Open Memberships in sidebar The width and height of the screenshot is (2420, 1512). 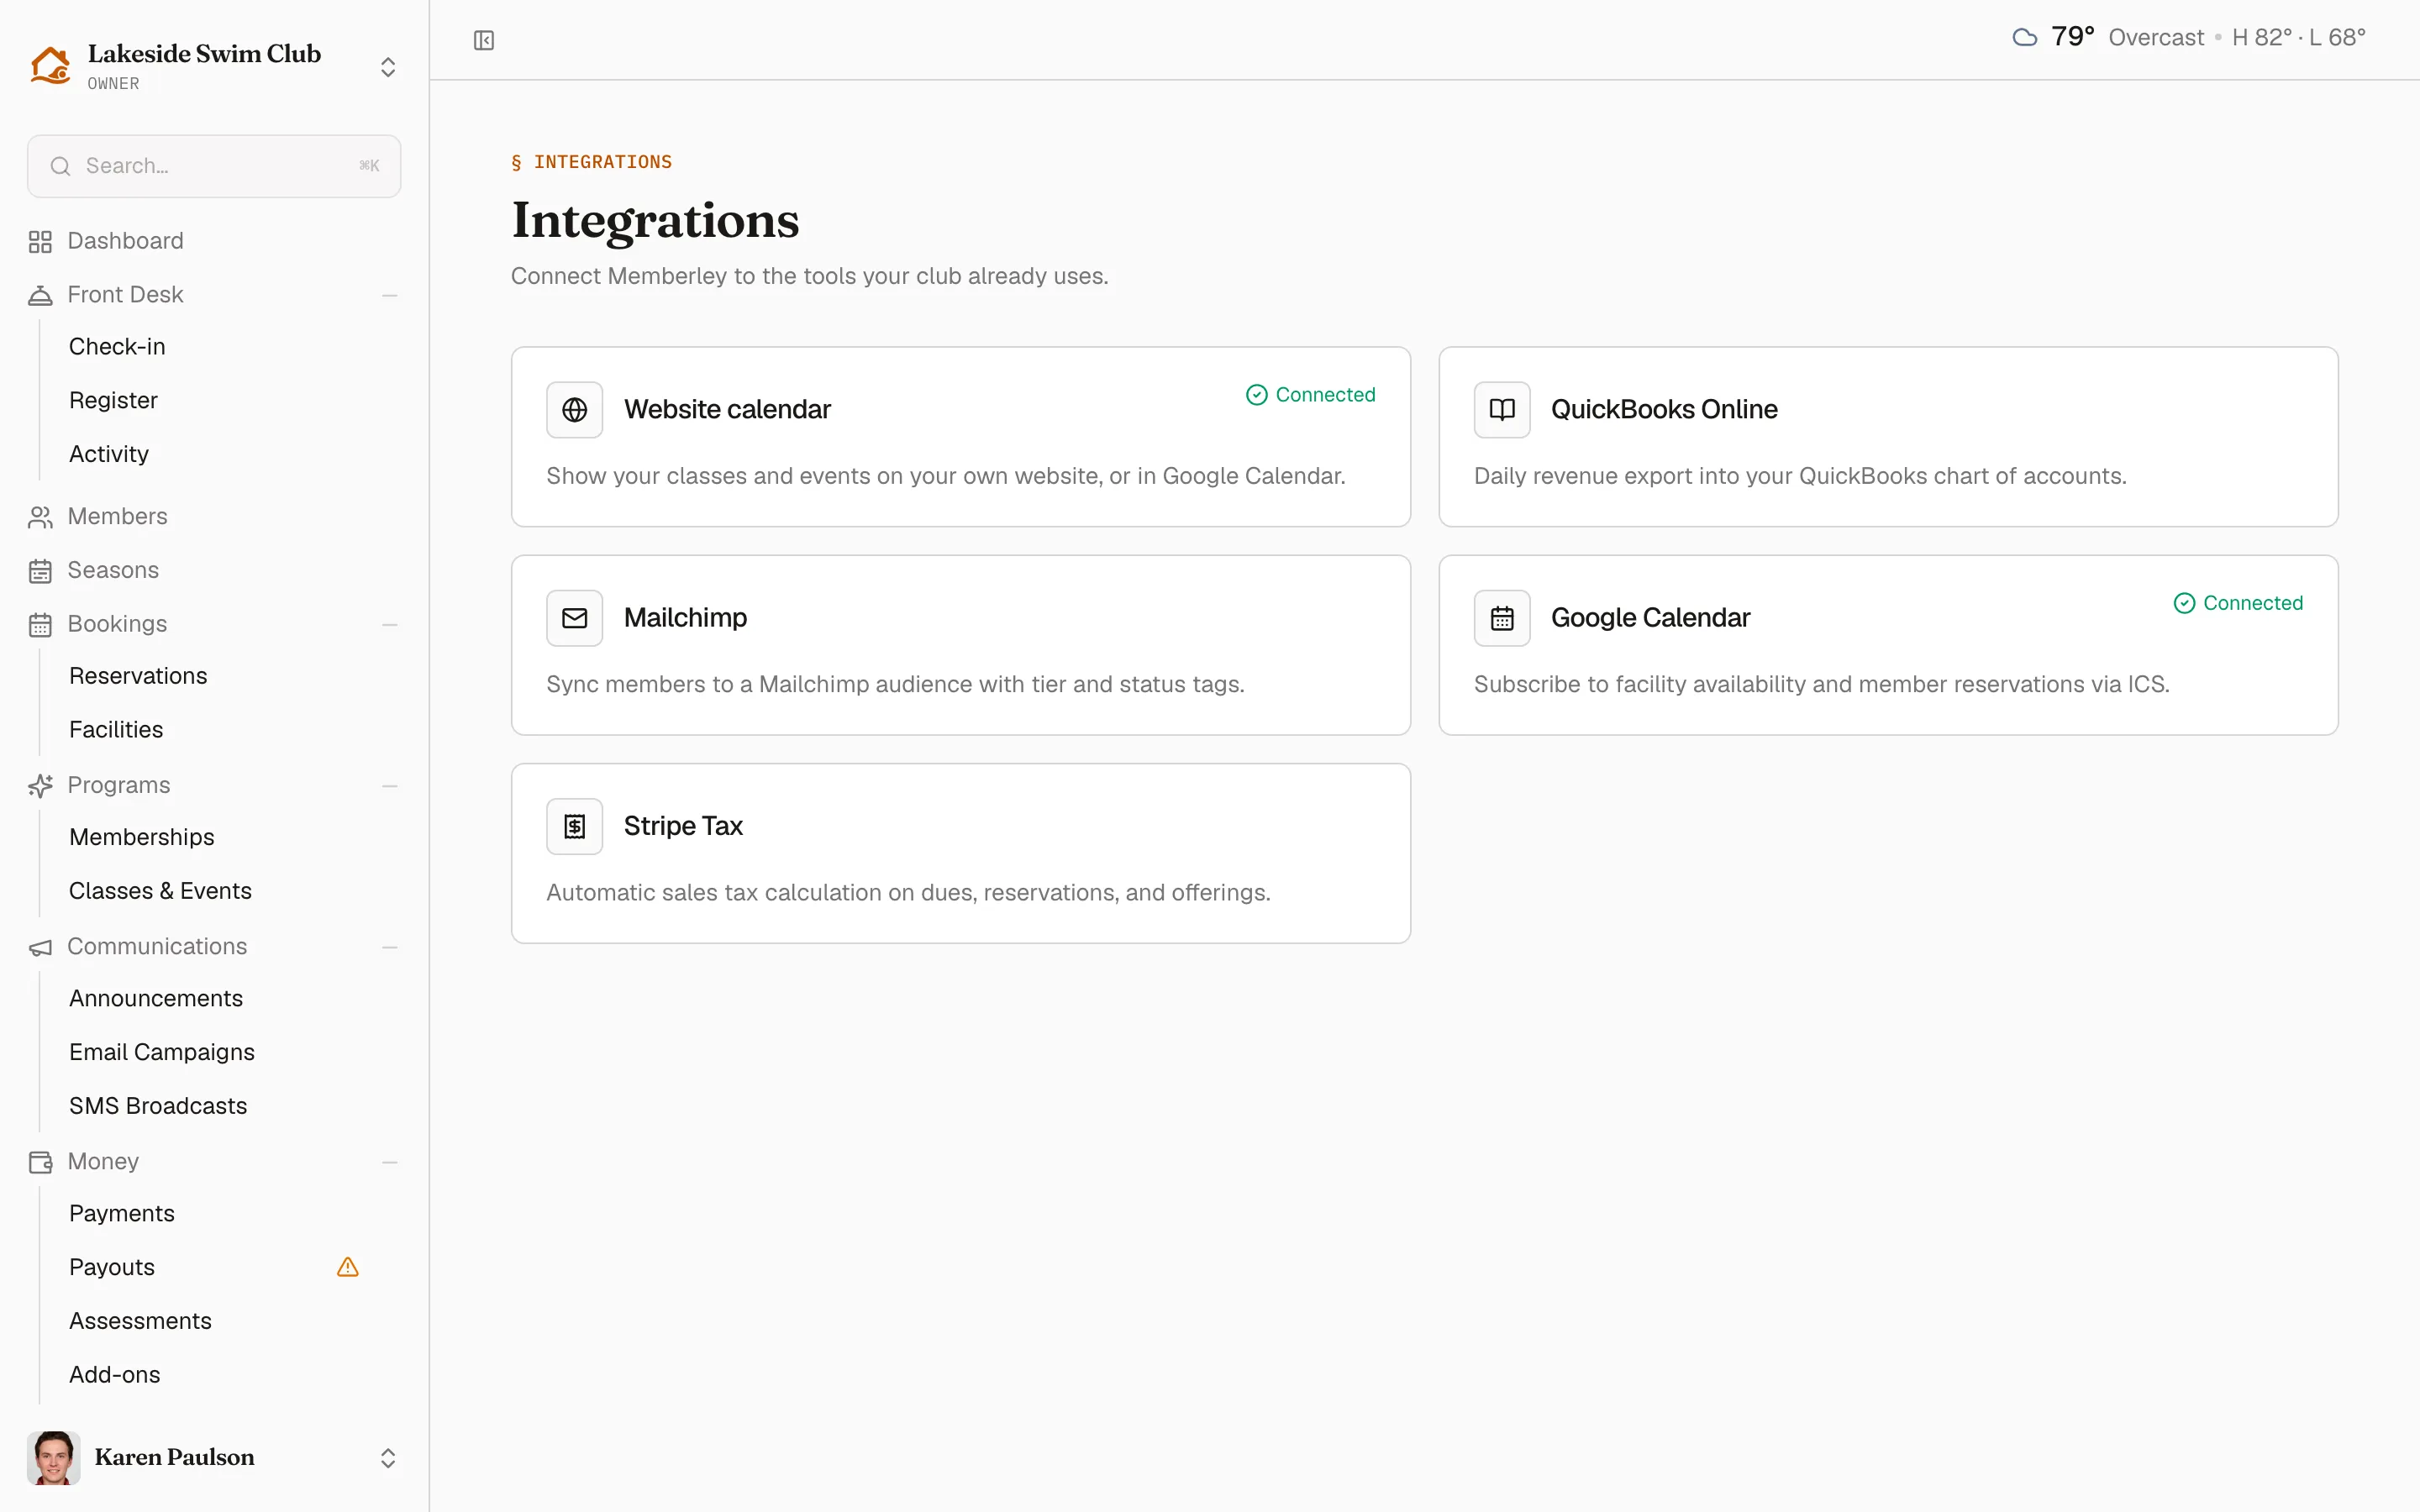[x=142, y=837]
